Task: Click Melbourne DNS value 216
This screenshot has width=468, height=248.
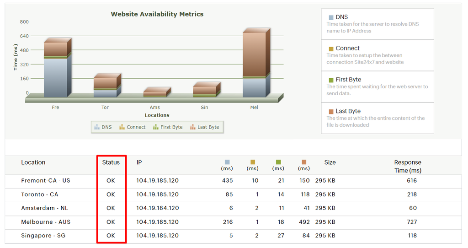Action: pos(228,222)
